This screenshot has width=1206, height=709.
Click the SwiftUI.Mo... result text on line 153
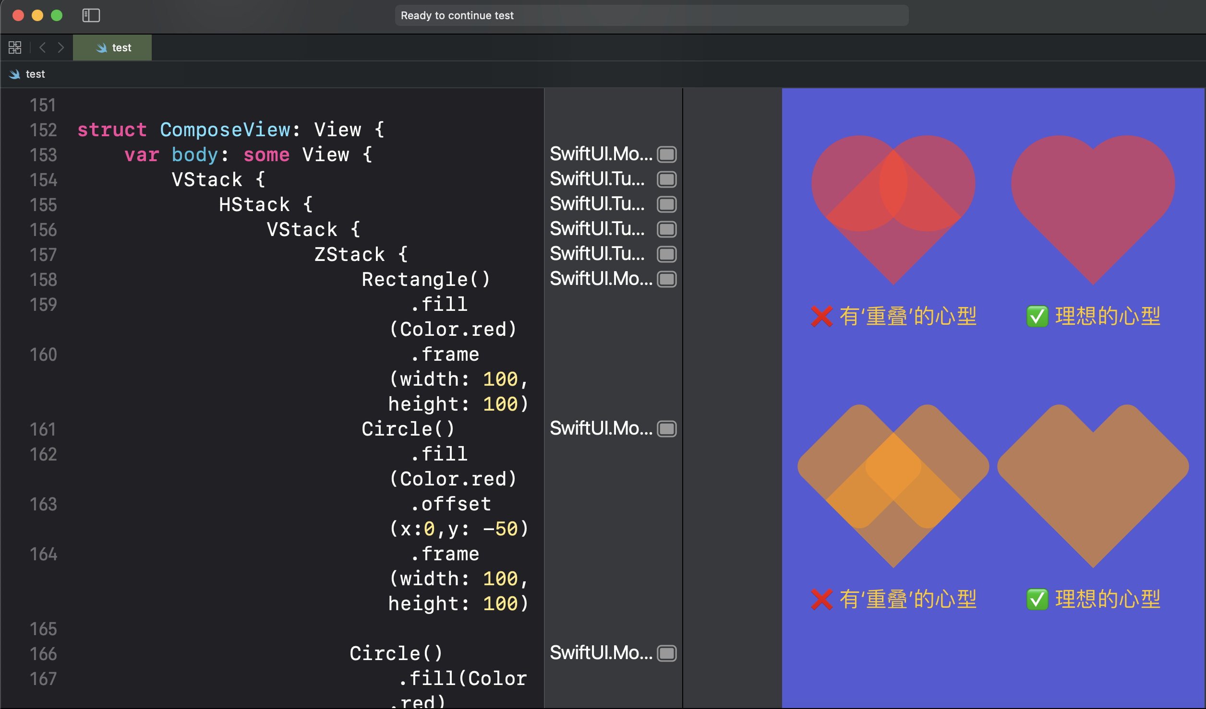click(x=601, y=154)
